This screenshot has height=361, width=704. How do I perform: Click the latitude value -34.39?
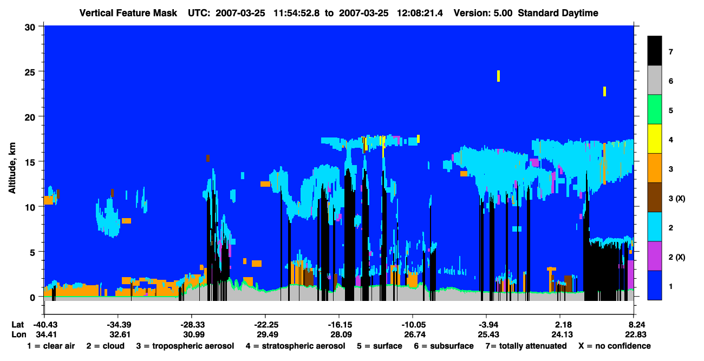click(118, 324)
